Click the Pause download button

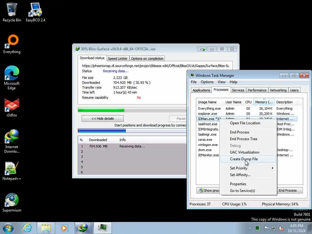[178, 119]
